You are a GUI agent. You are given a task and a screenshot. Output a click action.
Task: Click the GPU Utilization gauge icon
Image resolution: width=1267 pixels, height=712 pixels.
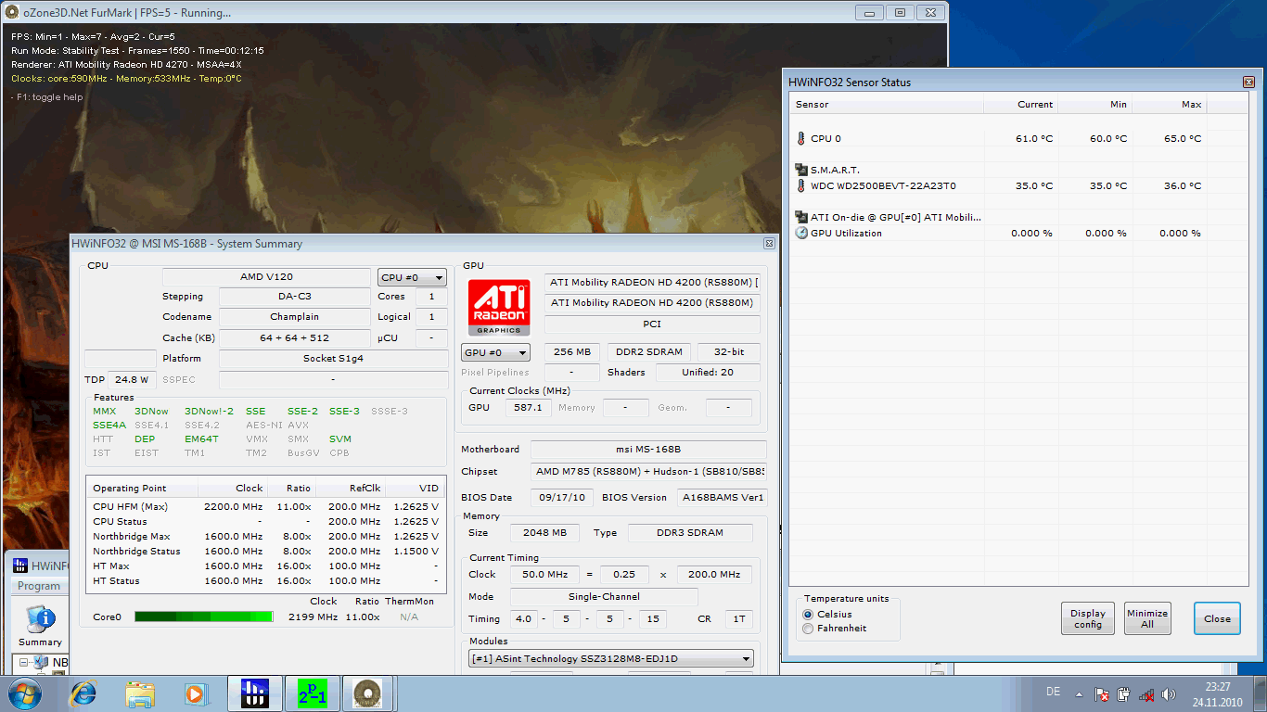coord(802,233)
